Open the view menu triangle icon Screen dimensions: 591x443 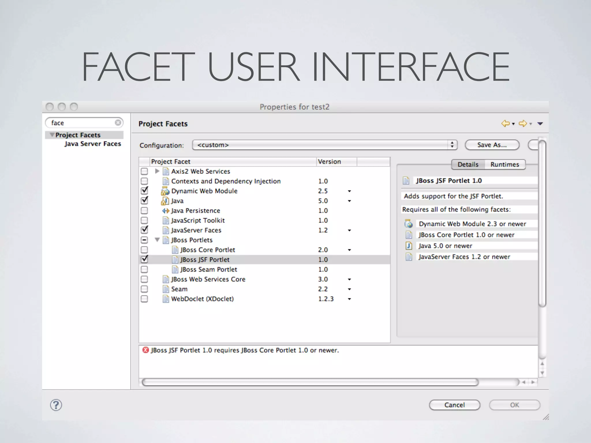[540, 124]
